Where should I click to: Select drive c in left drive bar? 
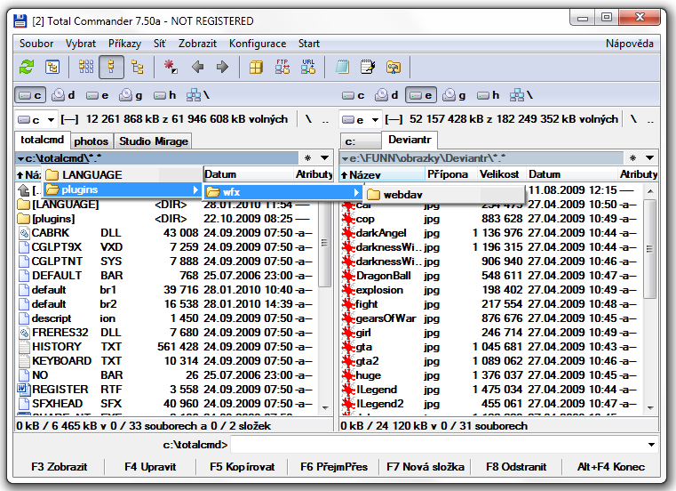point(30,95)
